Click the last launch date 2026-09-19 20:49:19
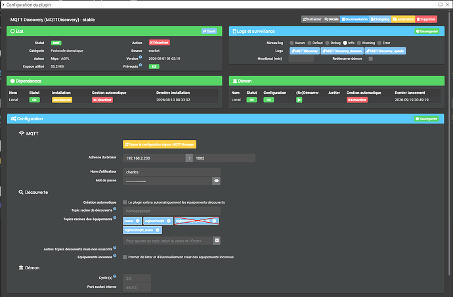The image size is (453, 297). point(412,100)
